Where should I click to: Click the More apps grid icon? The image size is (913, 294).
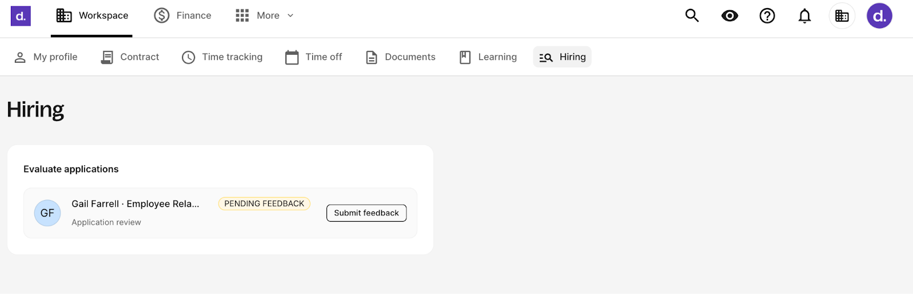[x=242, y=16]
